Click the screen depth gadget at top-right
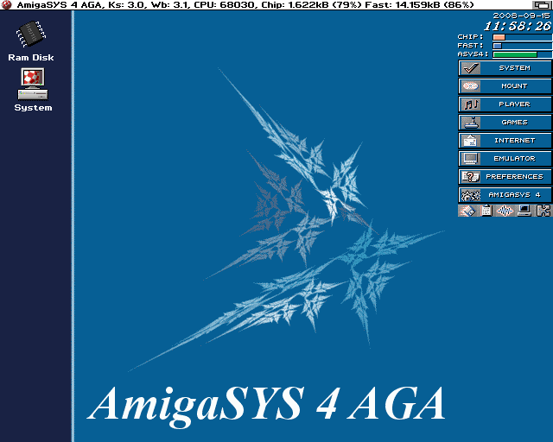This screenshot has width=553, height=442. 544,5
